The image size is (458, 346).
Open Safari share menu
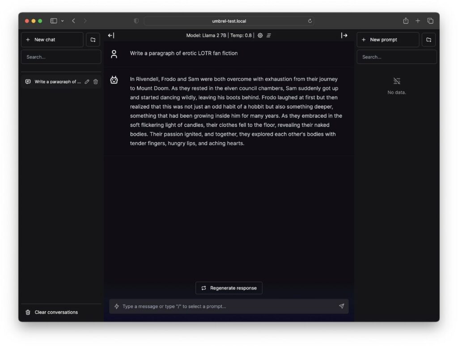pyautogui.click(x=406, y=21)
